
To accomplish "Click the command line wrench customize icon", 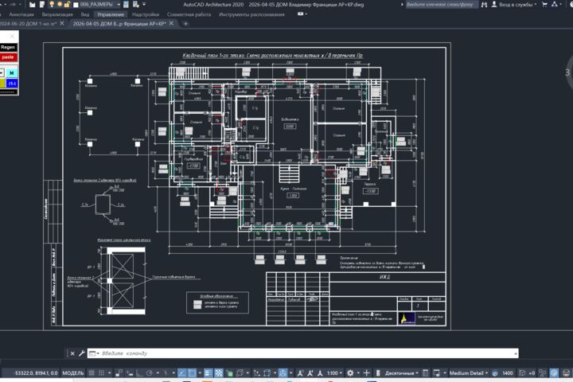I will (81, 353).
